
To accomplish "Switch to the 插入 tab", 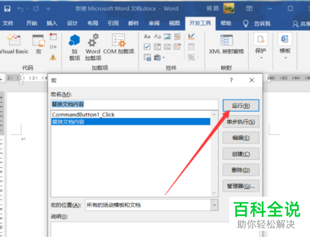I will click(x=52, y=23).
